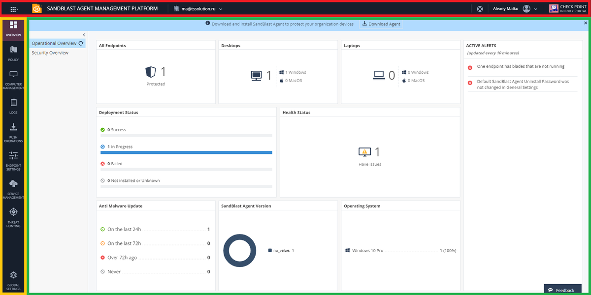Collapse the overview navigation panel chevron
591x295 pixels.
pyautogui.click(x=84, y=34)
